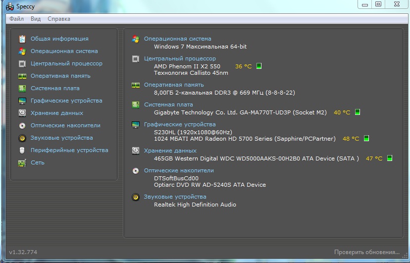This screenshot has width=410, height=263.
Task: Click Системная плата heading link in summary
Action: [x=168, y=105]
